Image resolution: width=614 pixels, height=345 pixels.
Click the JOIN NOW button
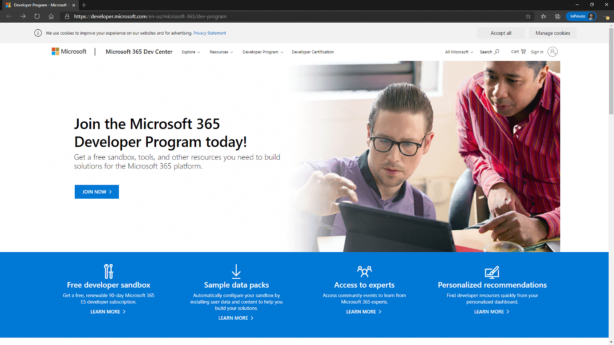[x=97, y=192]
